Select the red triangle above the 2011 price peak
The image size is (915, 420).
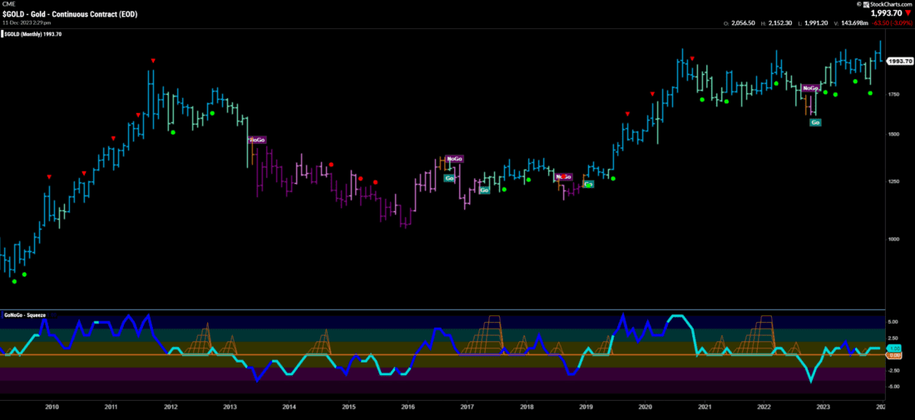click(152, 61)
